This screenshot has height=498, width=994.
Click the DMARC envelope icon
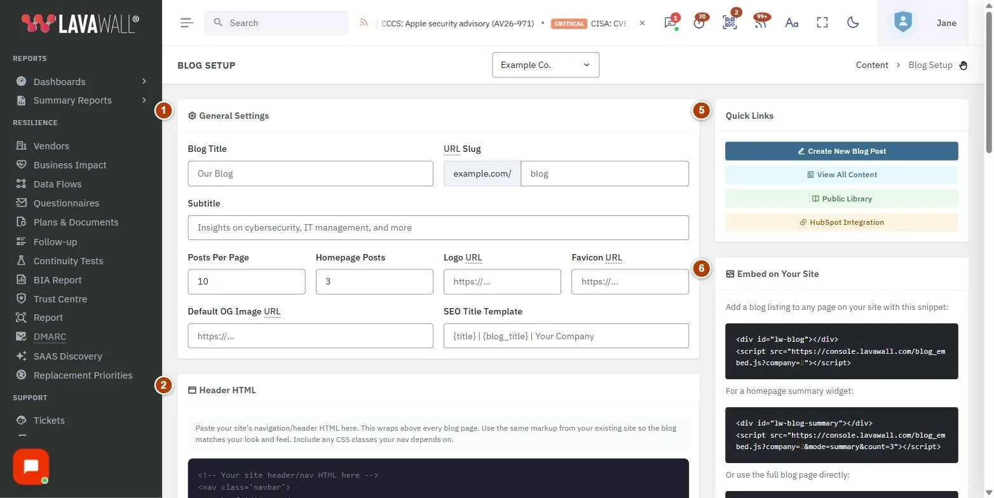click(22, 337)
